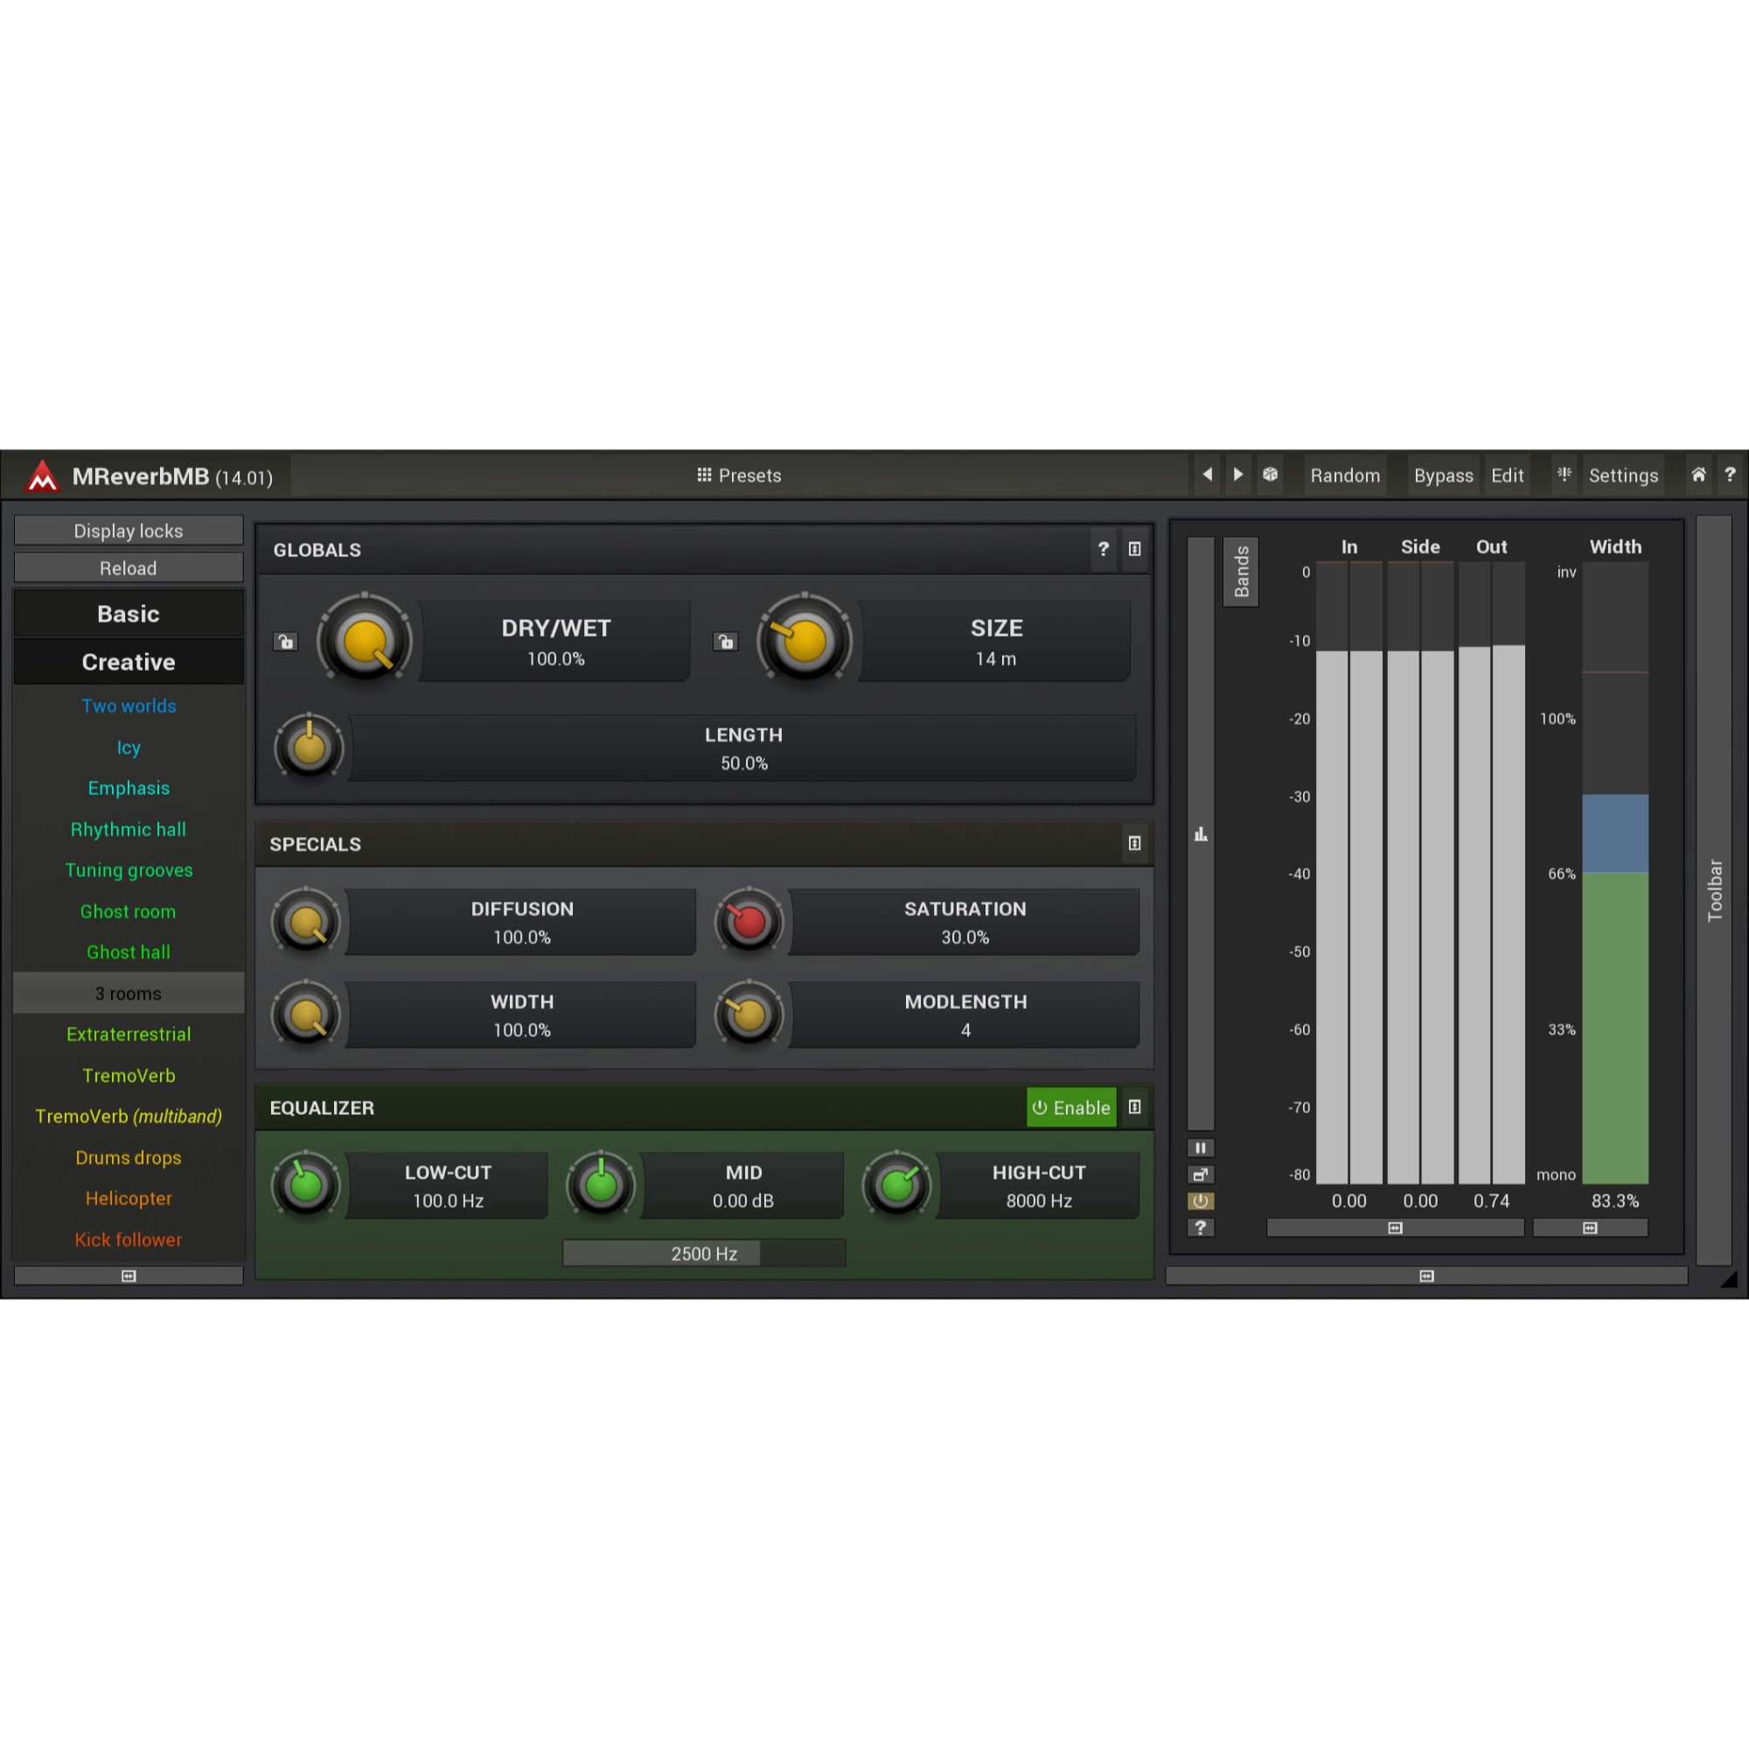The width and height of the screenshot is (1749, 1749).
Task: Click the Dry/Wet knob
Action: (365, 640)
